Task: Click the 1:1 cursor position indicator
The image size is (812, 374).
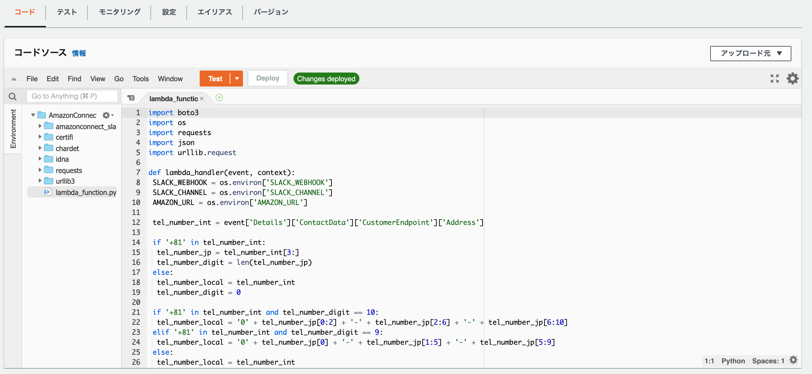Action: [709, 361]
